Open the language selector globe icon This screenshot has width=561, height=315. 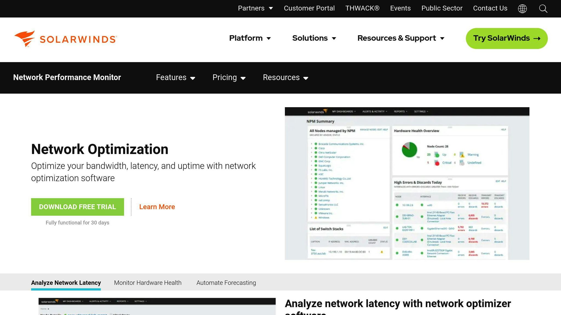[x=523, y=8]
